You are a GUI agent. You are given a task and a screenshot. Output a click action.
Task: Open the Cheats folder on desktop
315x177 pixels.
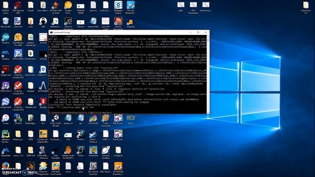tap(31, 6)
